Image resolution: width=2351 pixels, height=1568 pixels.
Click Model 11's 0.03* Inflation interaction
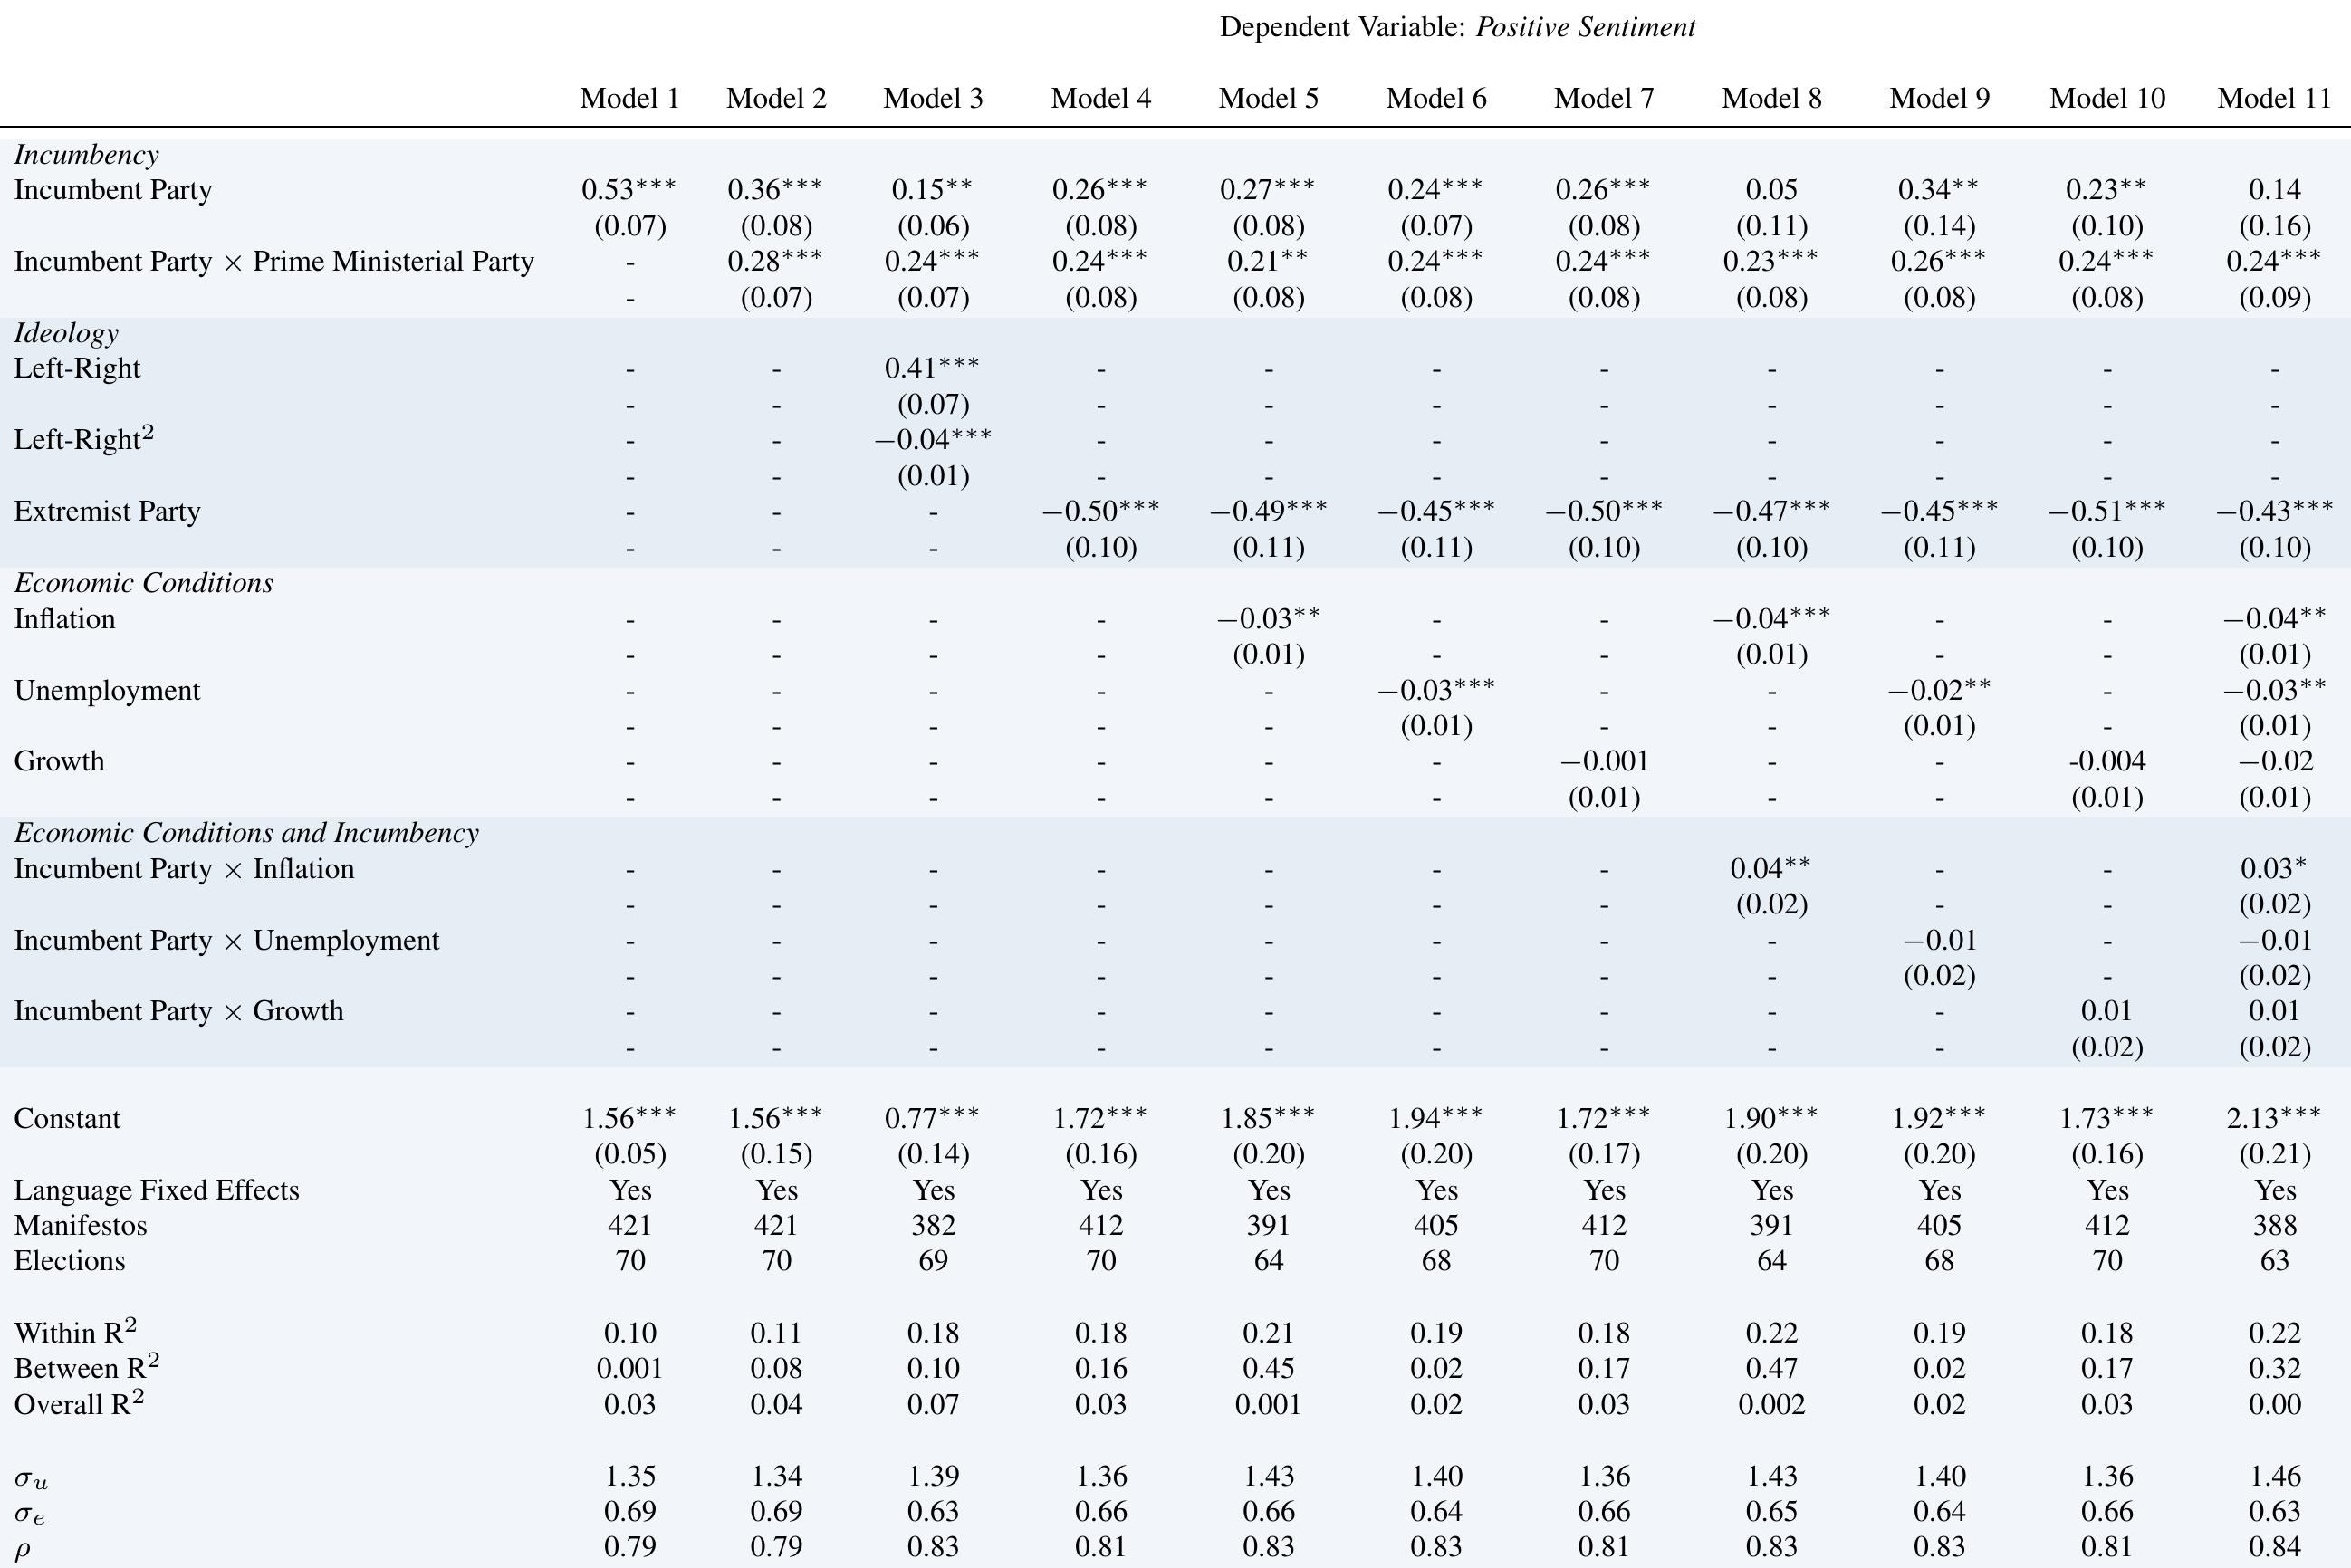(x=2274, y=868)
